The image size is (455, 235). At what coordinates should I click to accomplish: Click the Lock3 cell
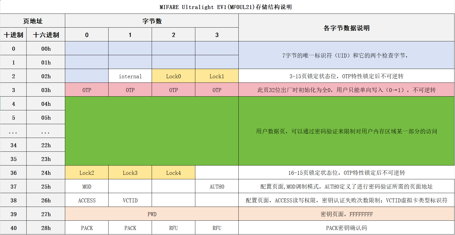(130, 173)
